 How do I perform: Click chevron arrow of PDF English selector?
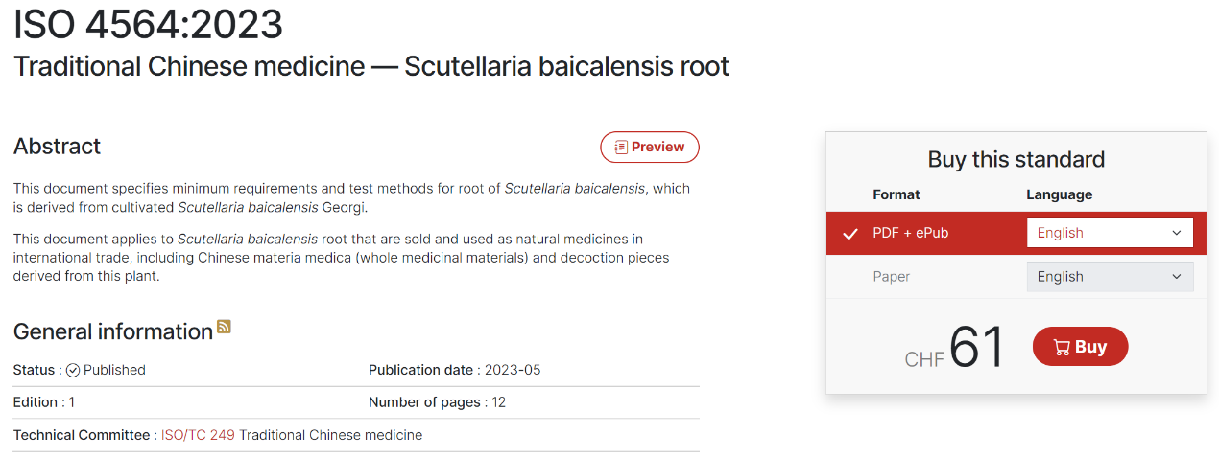coord(1177,233)
